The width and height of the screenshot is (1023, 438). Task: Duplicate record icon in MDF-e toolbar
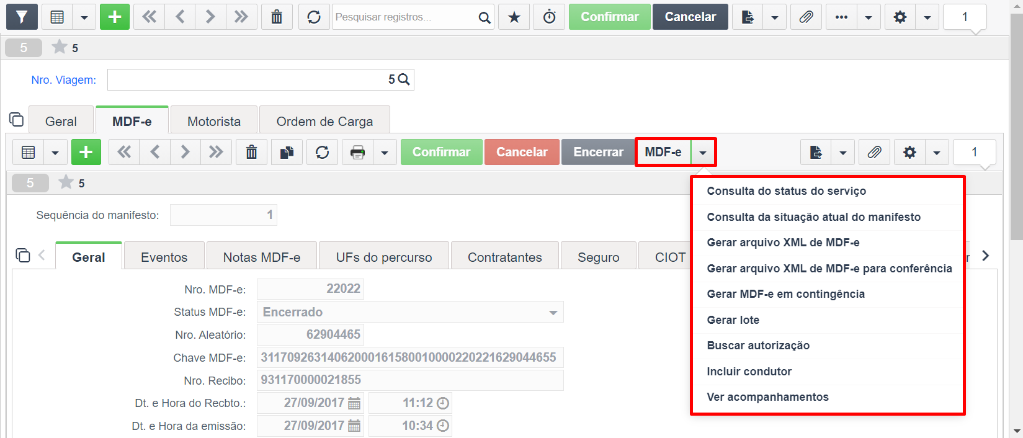(287, 152)
